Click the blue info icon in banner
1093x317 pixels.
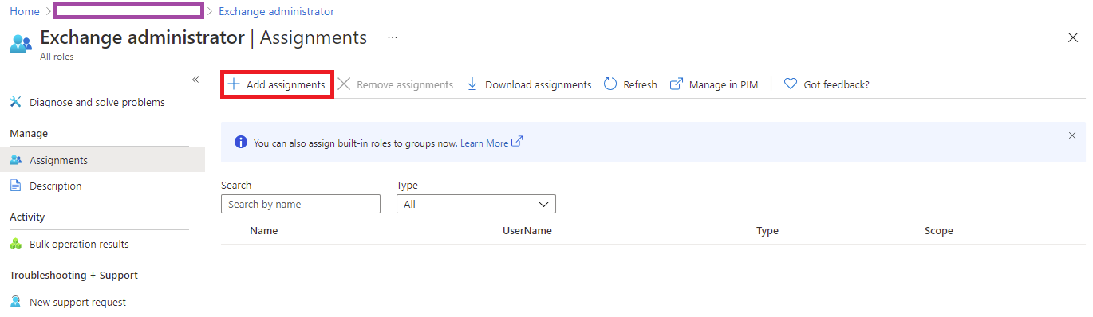point(240,143)
